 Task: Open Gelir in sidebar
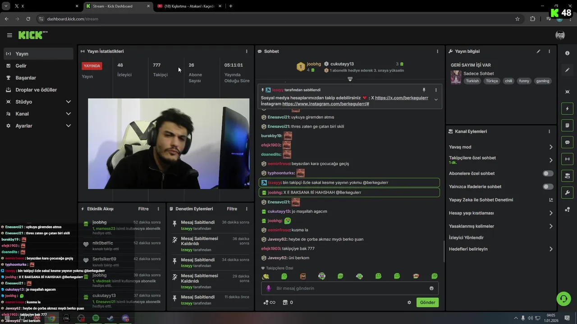click(x=38, y=66)
